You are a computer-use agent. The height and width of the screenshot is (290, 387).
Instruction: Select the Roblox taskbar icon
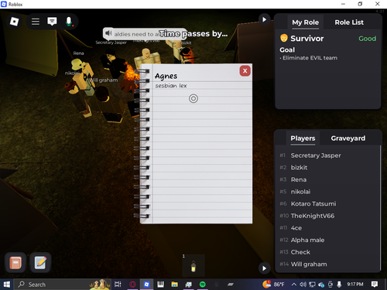(x=146, y=285)
